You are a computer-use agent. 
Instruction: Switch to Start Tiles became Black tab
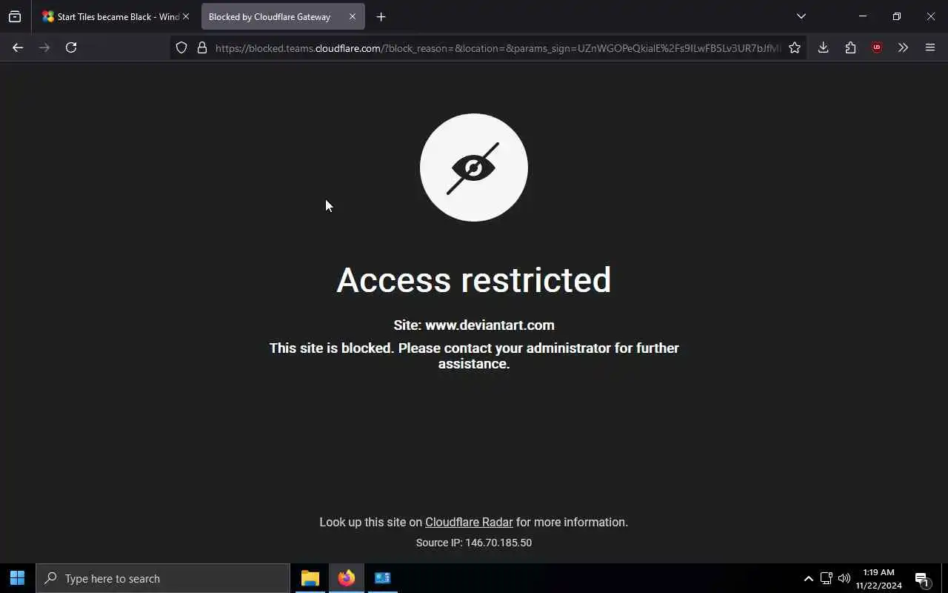tap(111, 16)
